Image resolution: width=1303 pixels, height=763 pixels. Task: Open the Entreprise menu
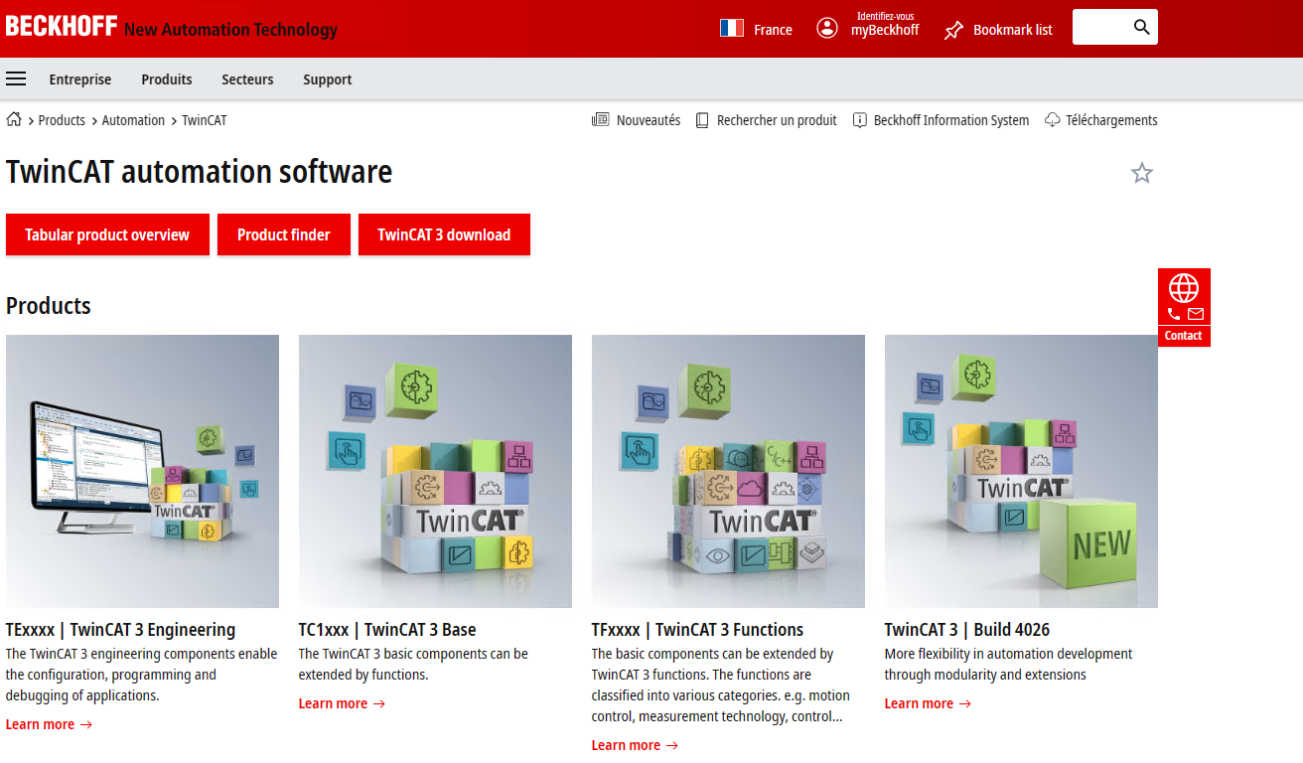tap(80, 79)
